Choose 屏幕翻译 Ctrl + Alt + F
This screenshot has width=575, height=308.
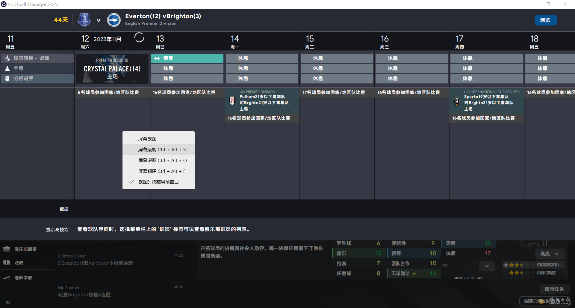[158, 171]
